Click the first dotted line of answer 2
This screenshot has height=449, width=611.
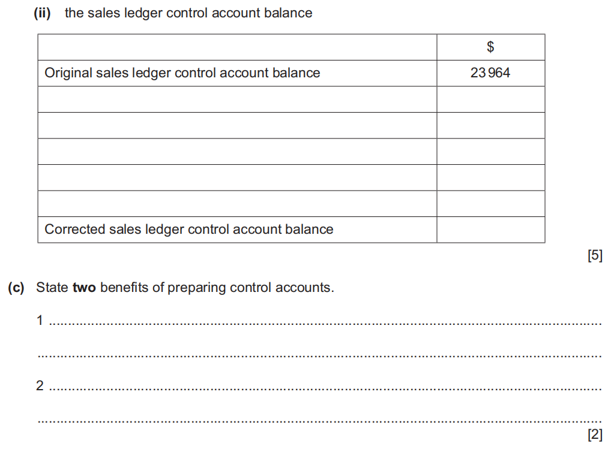click(324, 388)
